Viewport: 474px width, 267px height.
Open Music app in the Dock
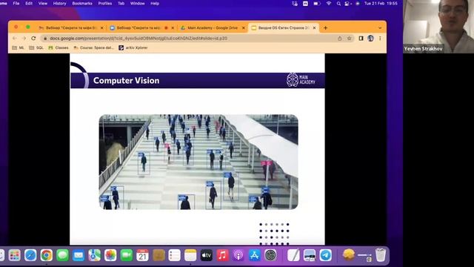222,255
